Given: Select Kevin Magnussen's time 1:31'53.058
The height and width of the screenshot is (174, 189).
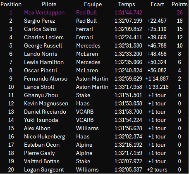Looking at the screenshot, I should (128, 104).
